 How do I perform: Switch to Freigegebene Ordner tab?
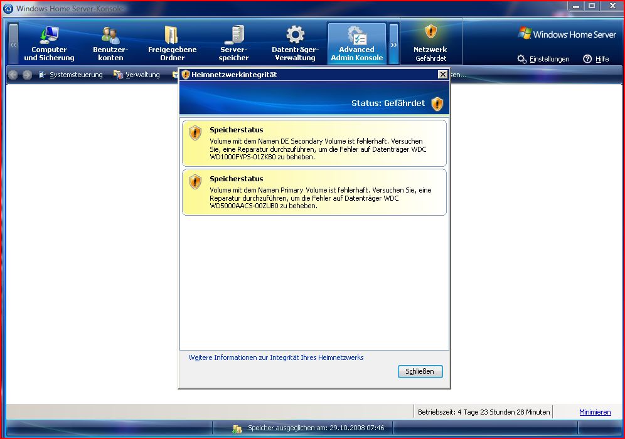pyautogui.click(x=172, y=43)
